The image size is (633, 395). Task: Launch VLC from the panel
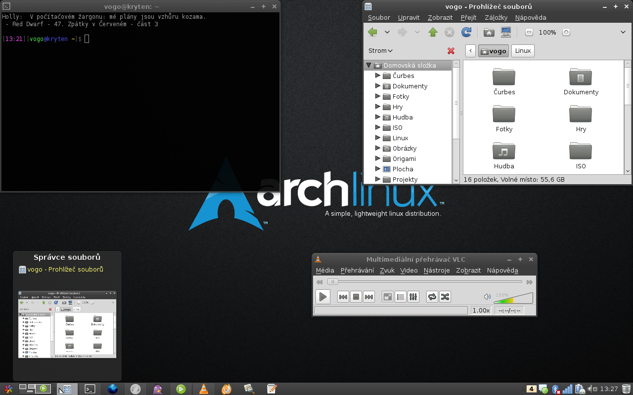click(203, 389)
